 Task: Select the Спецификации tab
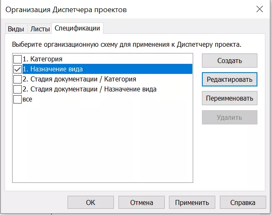pos(78,28)
